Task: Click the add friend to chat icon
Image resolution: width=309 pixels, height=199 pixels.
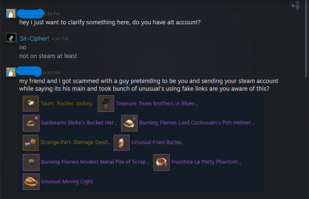Action: [x=295, y=6]
